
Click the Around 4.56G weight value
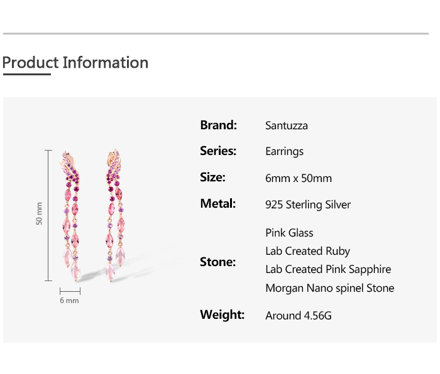(299, 316)
